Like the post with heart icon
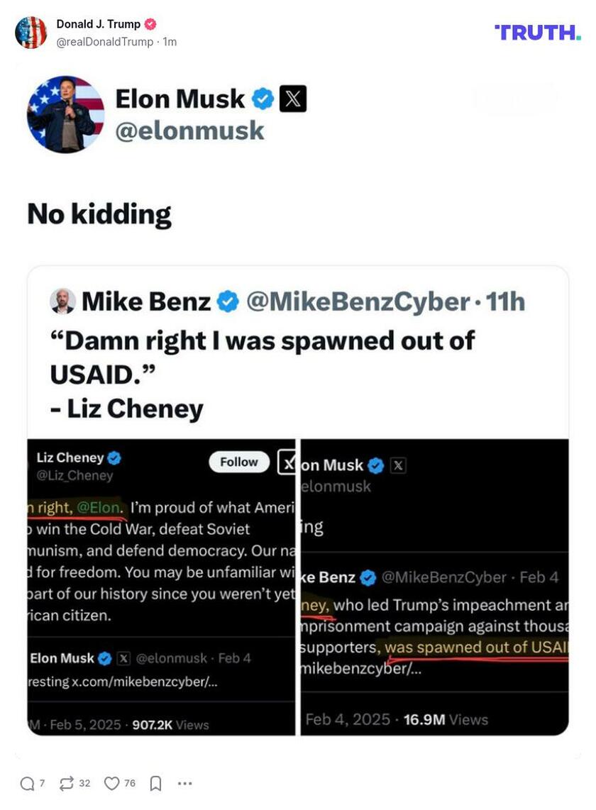Image resolution: width=596 pixels, height=810 pixels. pos(112,784)
